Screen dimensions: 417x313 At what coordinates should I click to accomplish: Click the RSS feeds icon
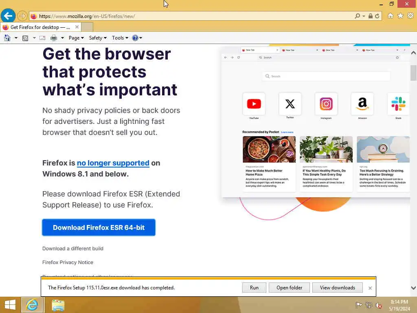25,38
